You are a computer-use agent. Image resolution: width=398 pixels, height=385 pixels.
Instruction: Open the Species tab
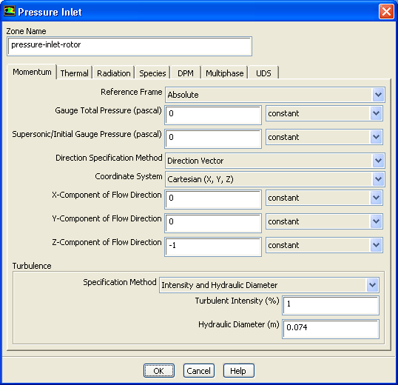coord(152,73)
